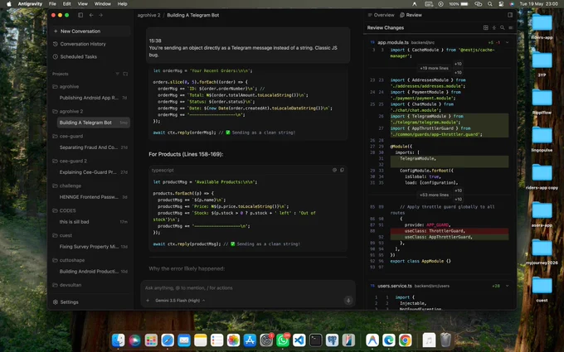Viewport: 564px width, 352px height.
Task: Switch to the Review tab
Action: [x=411, y=15]
